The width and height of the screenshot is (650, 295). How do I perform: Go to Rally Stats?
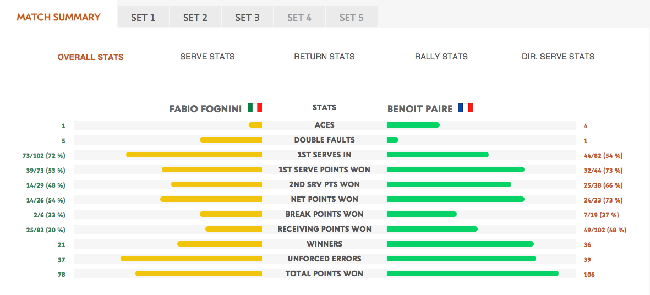(441, 57)
